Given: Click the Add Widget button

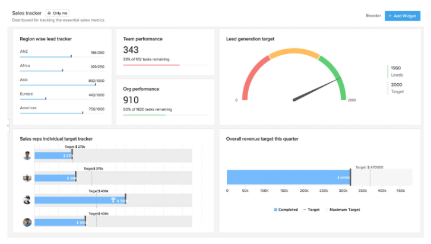Looking at the screenshot, I should tap(403, 16).
